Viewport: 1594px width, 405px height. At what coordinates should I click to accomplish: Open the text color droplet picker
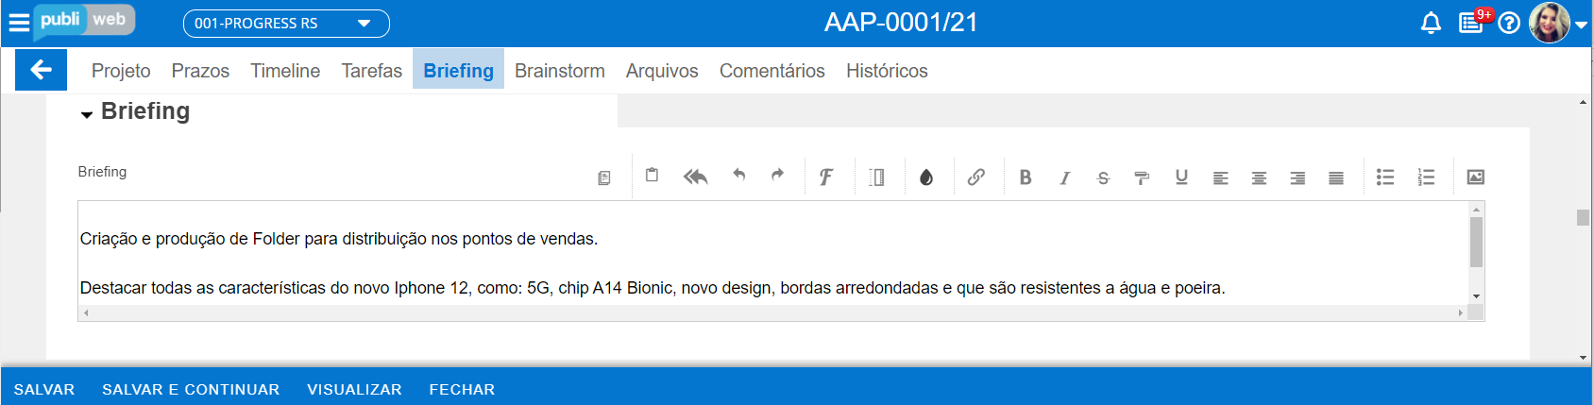[x=926, y=177]
